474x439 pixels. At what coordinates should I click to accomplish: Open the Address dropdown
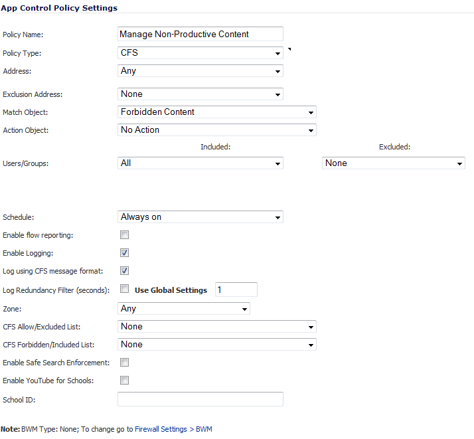pyautogui.click(x=200, y=71)
